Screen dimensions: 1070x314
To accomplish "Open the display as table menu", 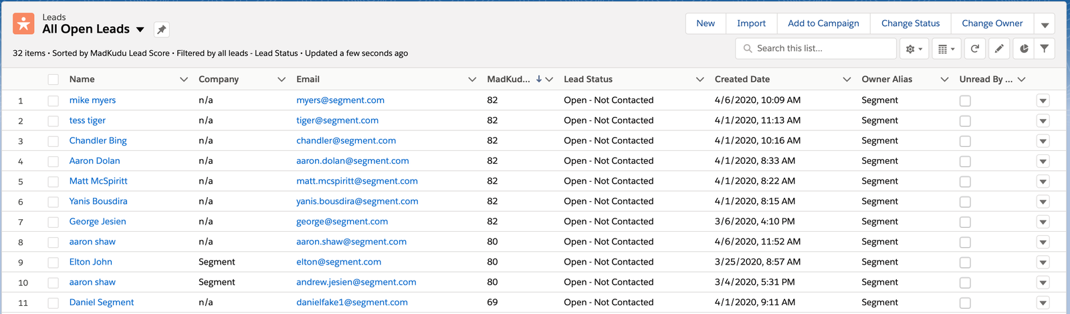I will click(x=946, y=49).
